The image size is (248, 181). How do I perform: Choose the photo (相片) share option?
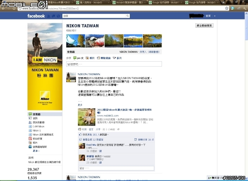click(90, 58)
